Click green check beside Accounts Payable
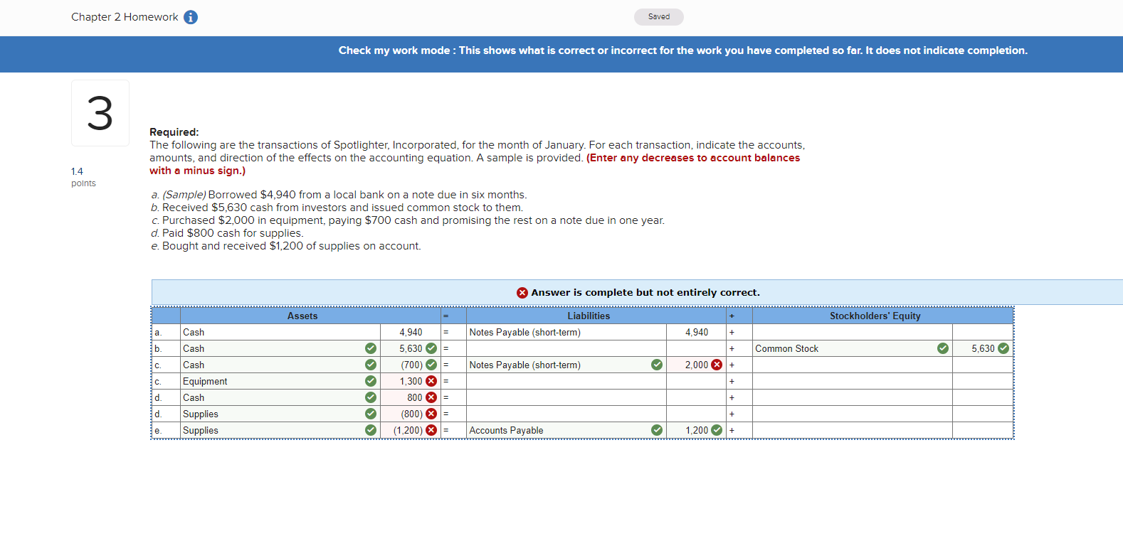Viewport: 1123px width, 558px height. coord(657,430)
